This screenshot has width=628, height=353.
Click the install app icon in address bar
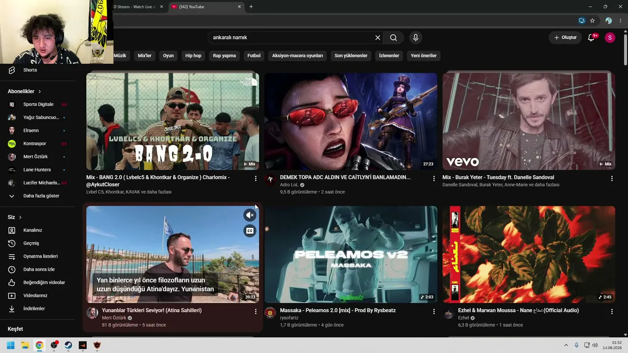(582, 21)
